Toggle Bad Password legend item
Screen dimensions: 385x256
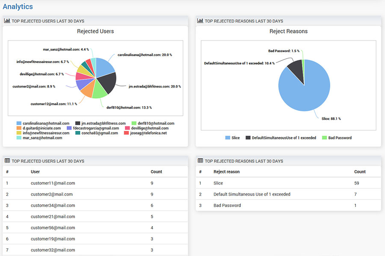click(340, 138)
